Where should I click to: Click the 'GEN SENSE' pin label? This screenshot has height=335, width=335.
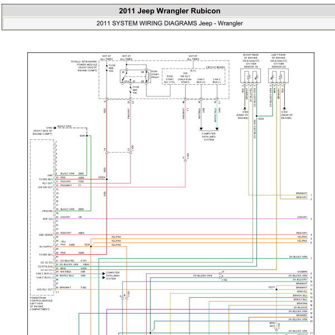coord(46,235)
